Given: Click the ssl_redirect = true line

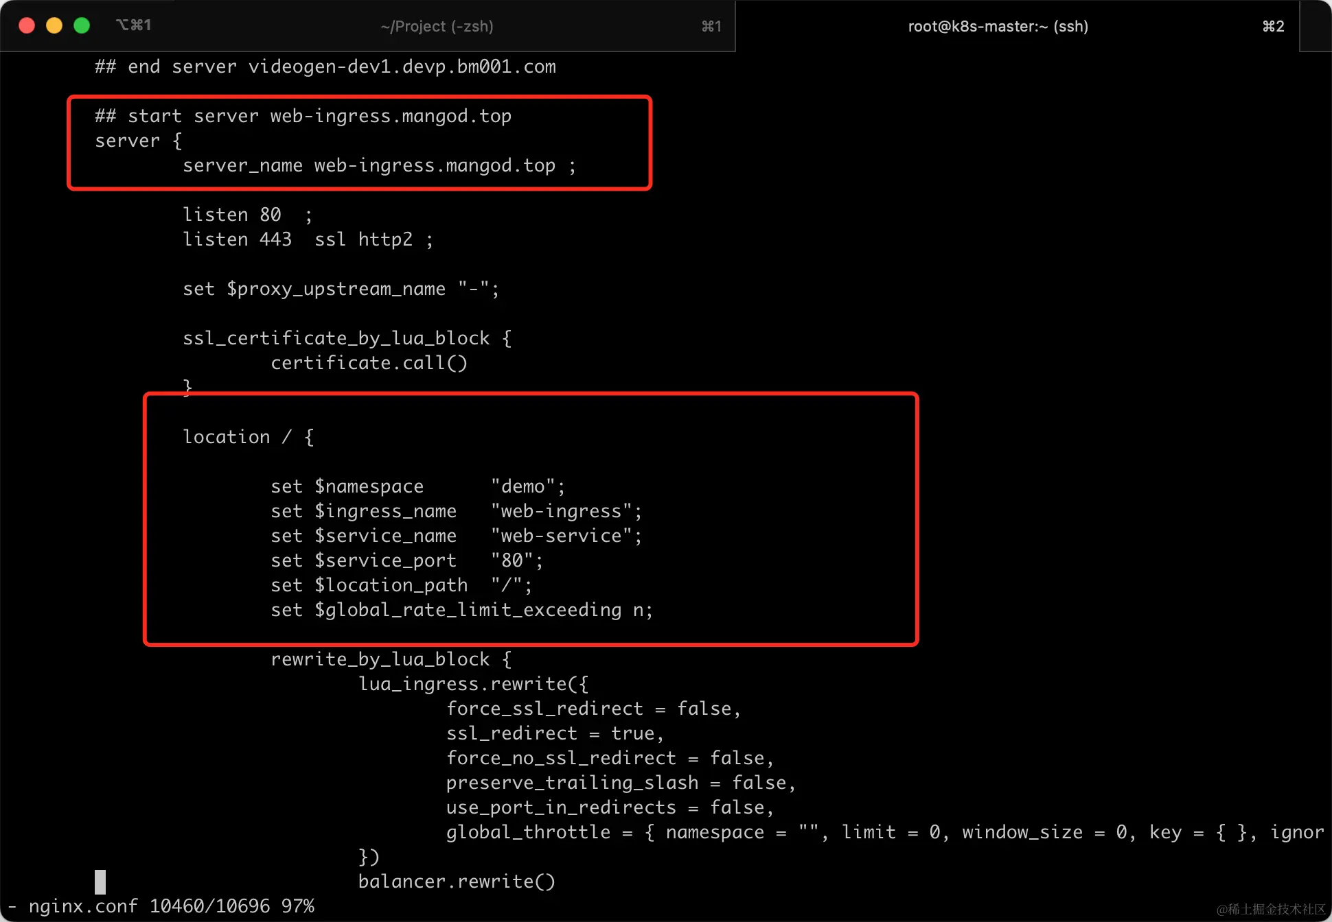Looking at the screenshot, I should pyautogui.click(x=555, y=733).
